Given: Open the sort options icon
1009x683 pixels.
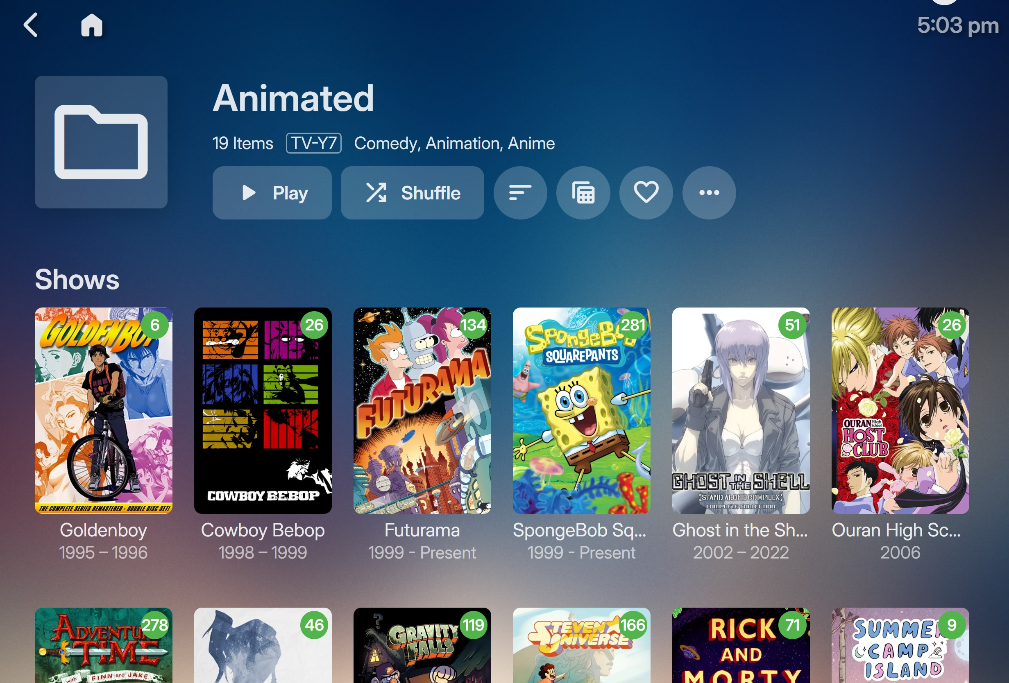Looking at the screenshot, I should point(520,193).
